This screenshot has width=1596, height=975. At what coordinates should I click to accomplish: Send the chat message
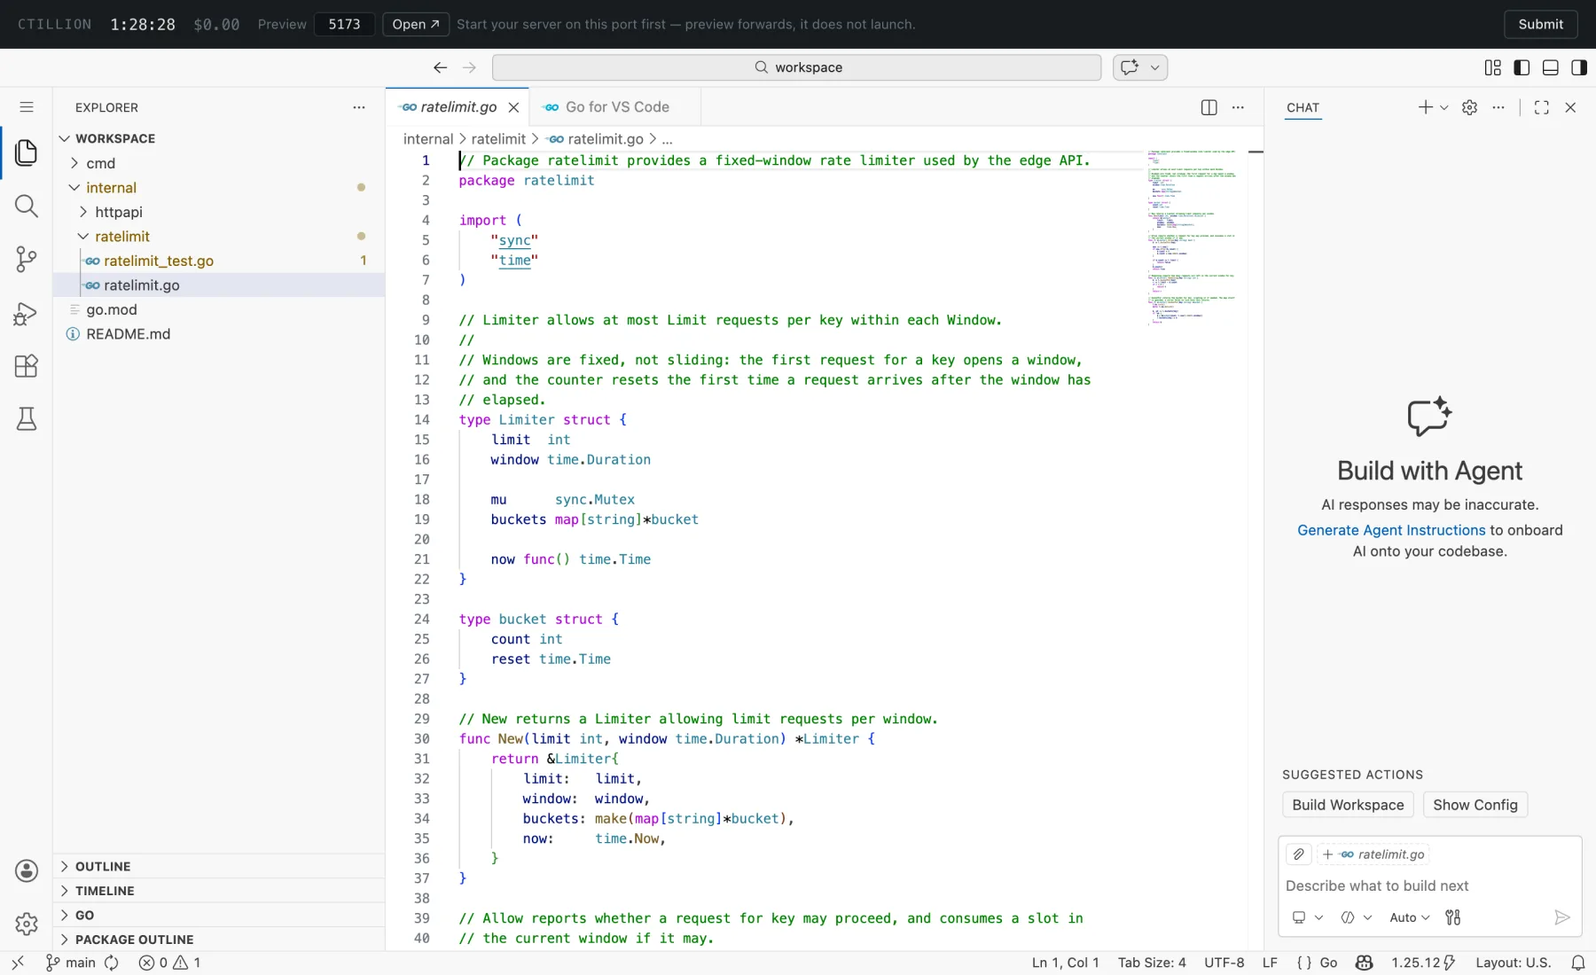pyautogui.click(x=1562, y=917)
